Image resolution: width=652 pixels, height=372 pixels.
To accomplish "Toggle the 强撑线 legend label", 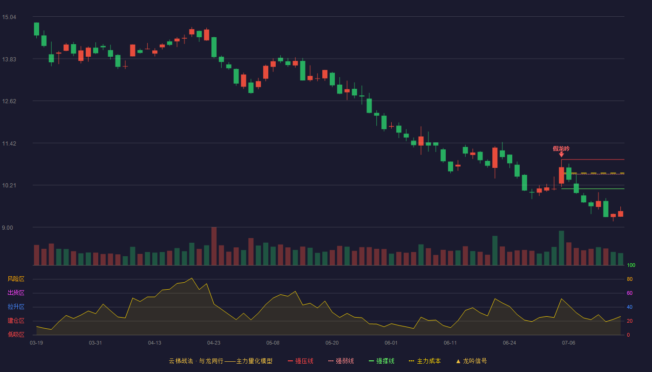I will [x=385, y=361].
